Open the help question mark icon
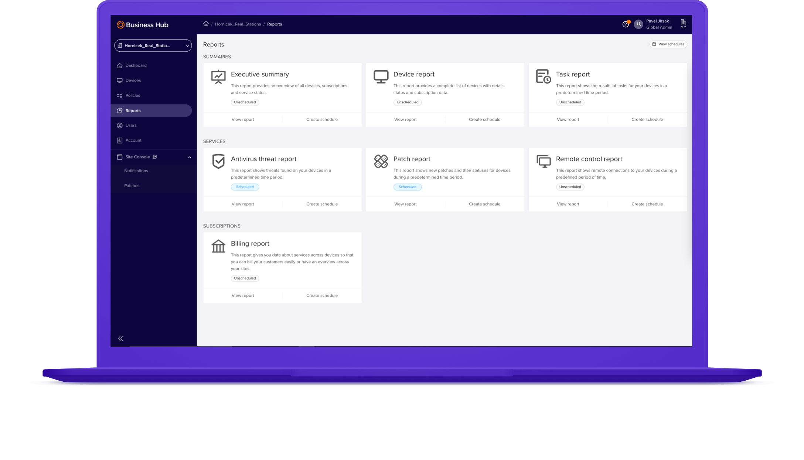 point(625,24)
